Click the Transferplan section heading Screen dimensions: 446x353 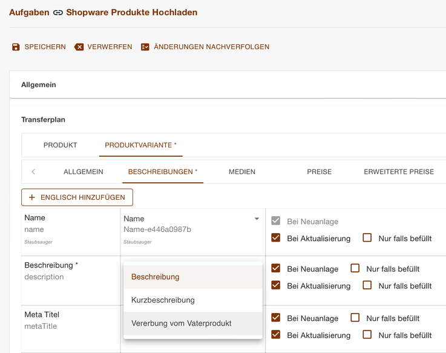pos(43,119)
